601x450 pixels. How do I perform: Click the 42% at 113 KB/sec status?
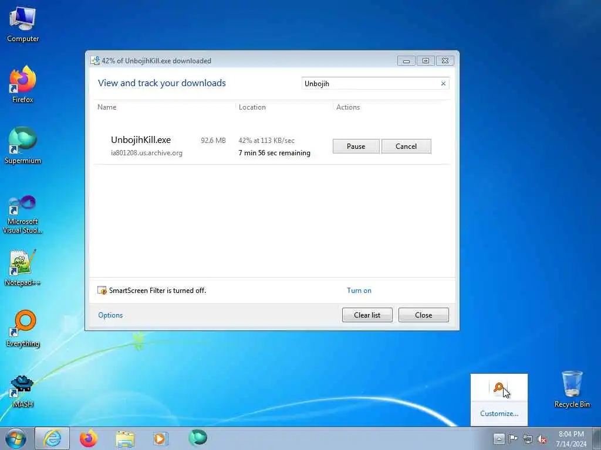tap(266, 141)
